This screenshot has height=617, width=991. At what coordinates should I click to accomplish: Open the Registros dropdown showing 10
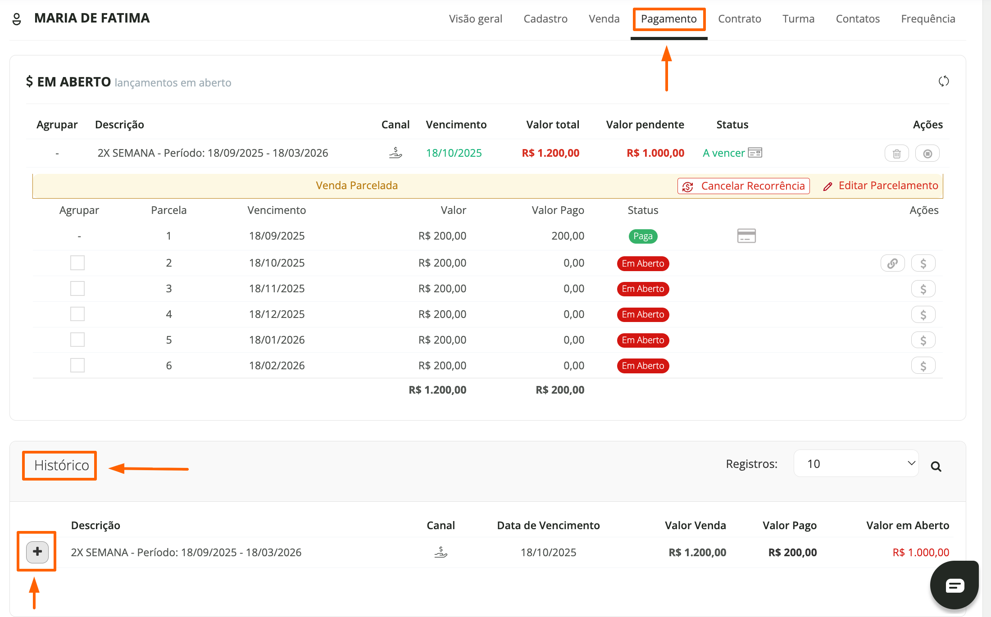click(x=856, y=464)
